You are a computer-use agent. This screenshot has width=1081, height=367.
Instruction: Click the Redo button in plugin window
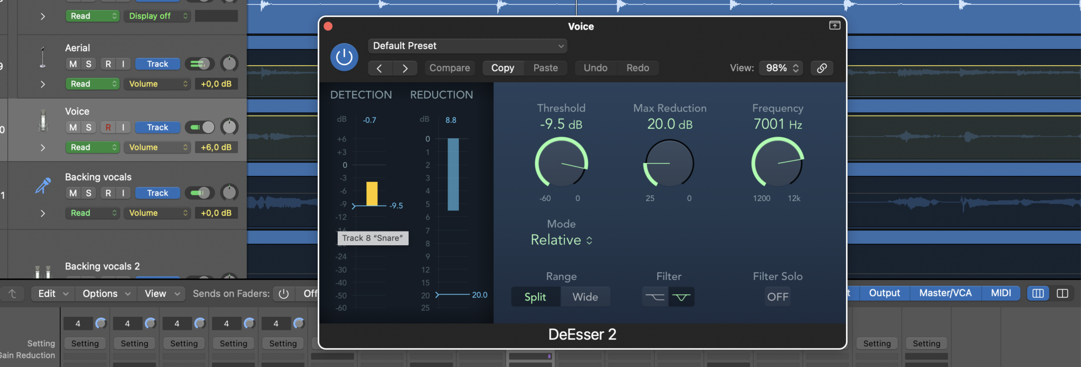pos(638,68)
